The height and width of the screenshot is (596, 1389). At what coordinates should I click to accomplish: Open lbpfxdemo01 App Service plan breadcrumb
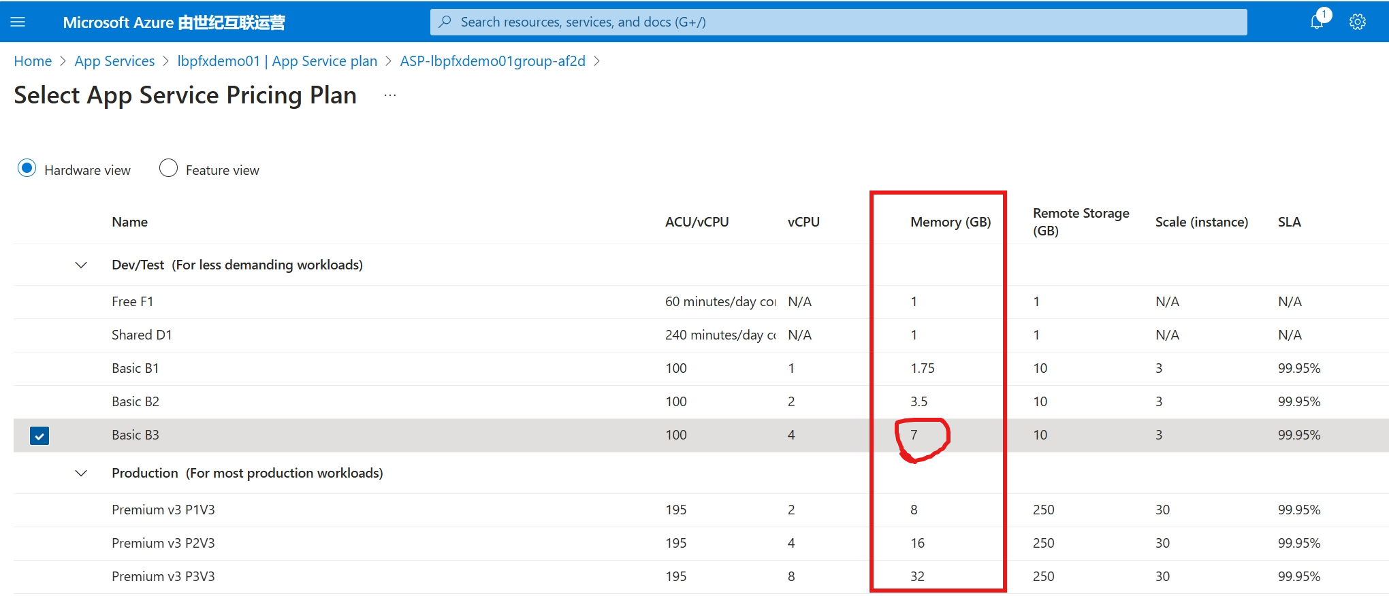click(277, 61)
